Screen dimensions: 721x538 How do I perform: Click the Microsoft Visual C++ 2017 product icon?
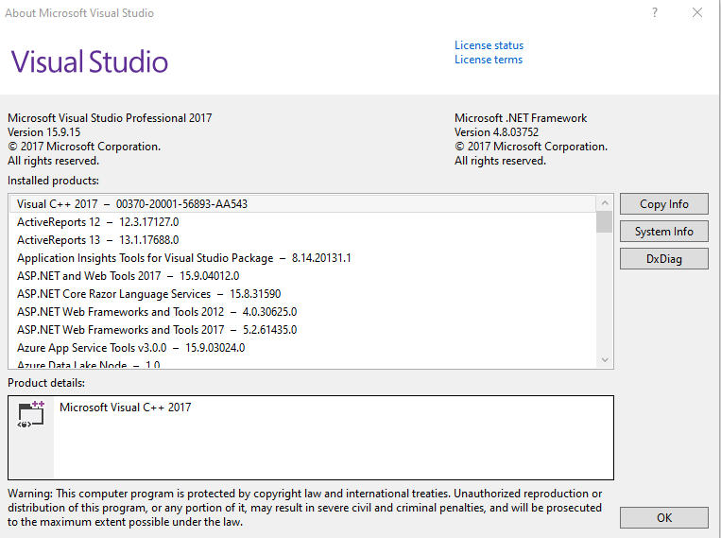tap(31, 415)
